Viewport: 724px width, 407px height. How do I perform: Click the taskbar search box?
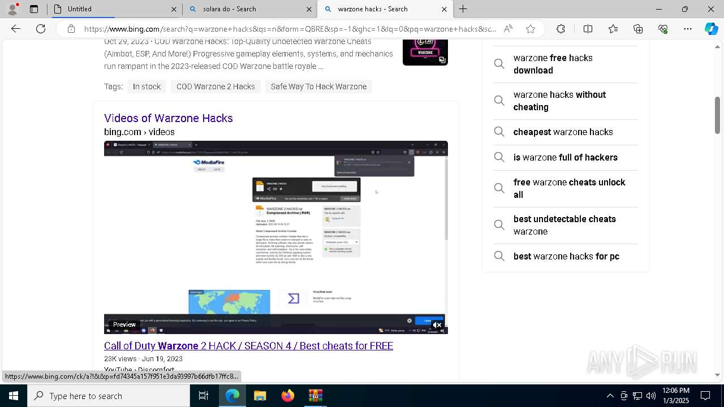109,396
